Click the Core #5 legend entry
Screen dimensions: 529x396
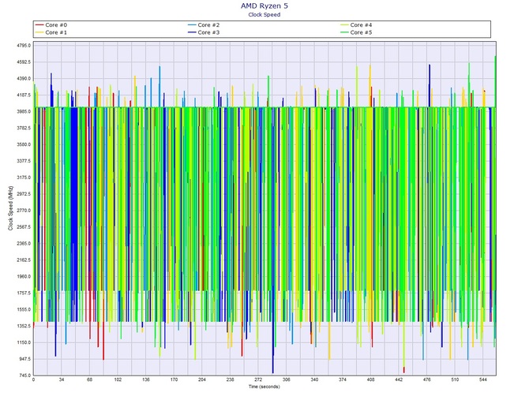(x=356, y=32)
